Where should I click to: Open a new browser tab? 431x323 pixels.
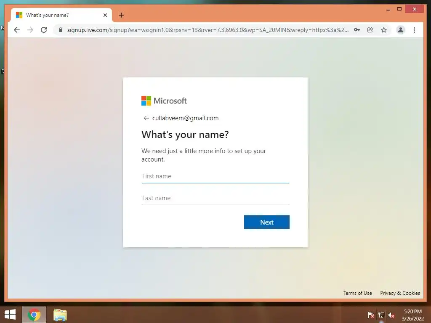[121, 15]
